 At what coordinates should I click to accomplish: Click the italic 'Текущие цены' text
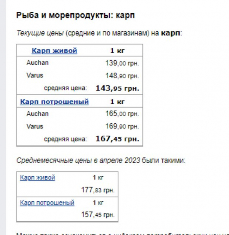coord(40,33)
